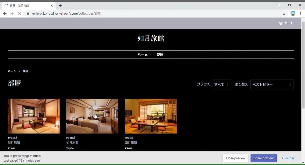Select 部屋 in the navigation menu
This screenshot has width=305, height=165.
160,54
